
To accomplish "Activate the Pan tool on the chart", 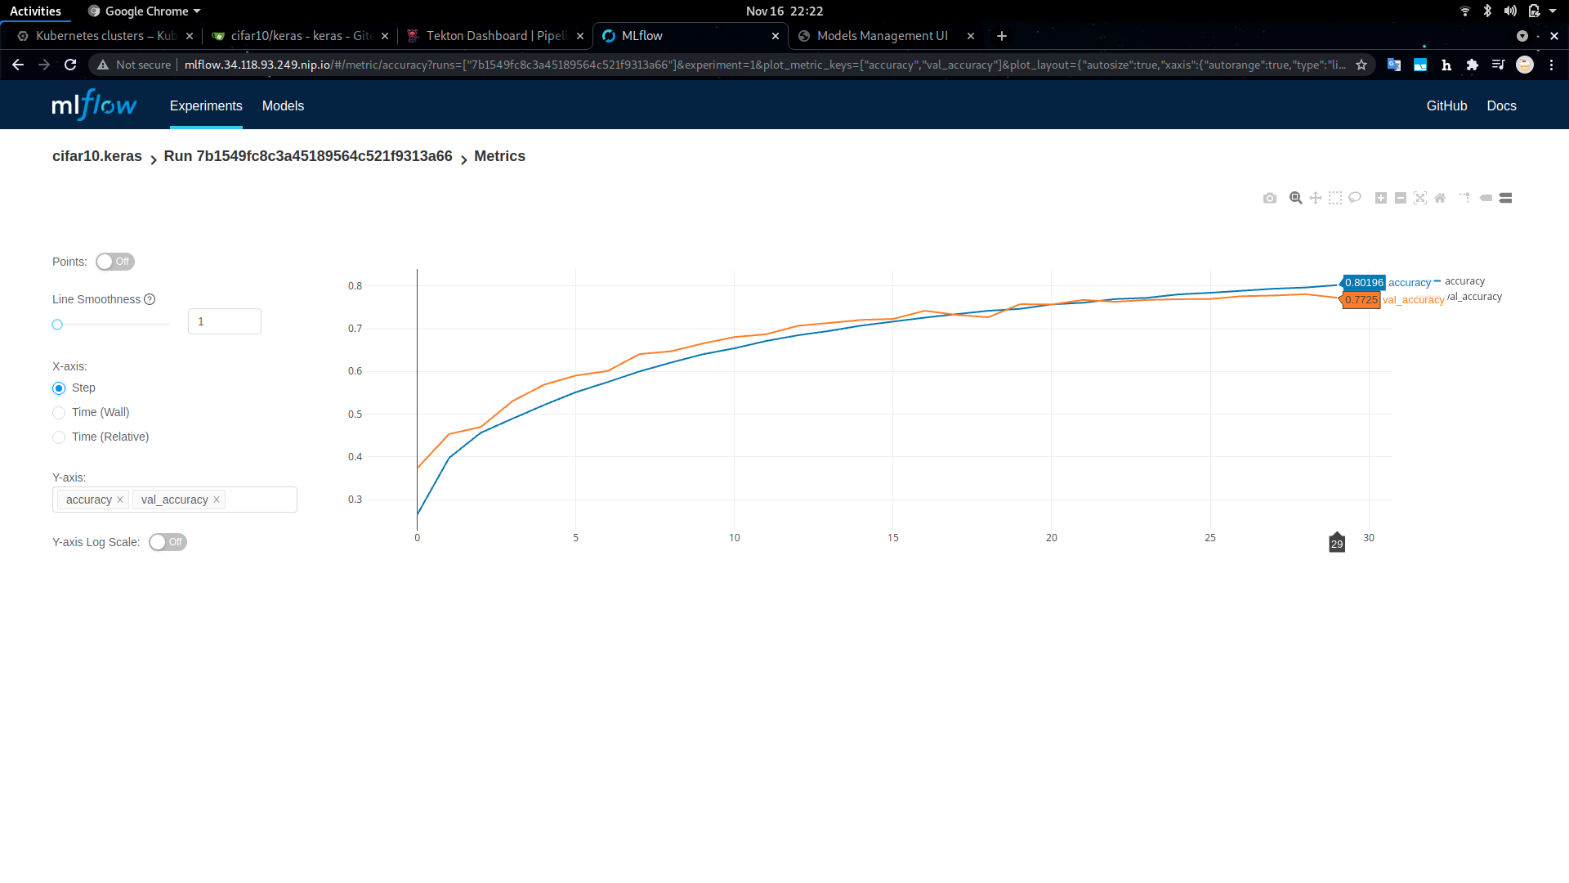I will (x=1316, y=198).
